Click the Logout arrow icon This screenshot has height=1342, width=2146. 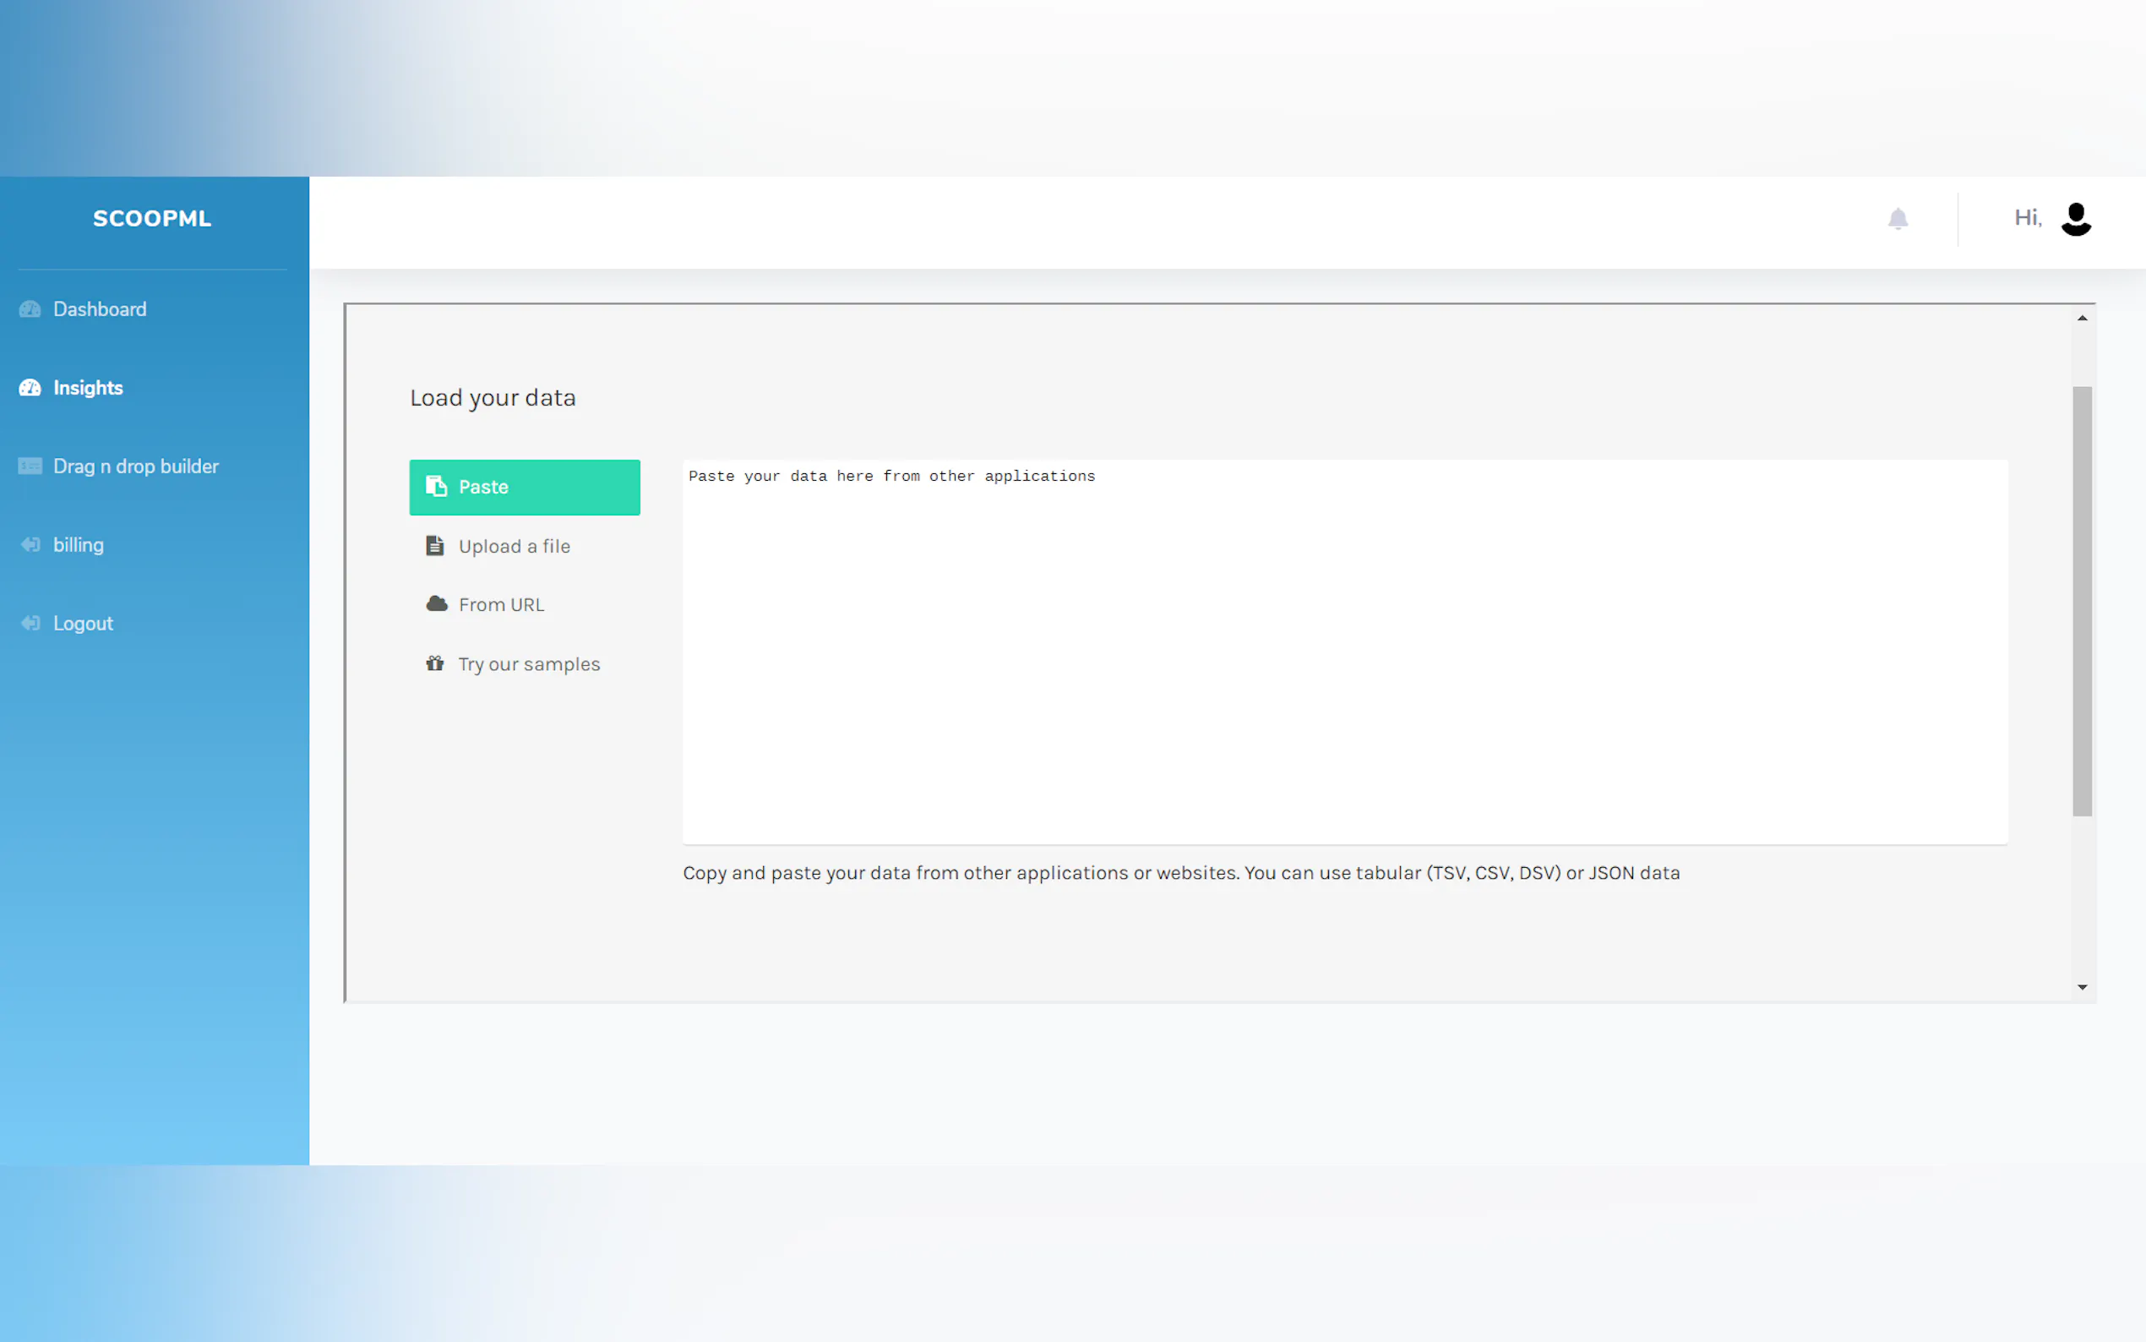(x=30, y=623)
